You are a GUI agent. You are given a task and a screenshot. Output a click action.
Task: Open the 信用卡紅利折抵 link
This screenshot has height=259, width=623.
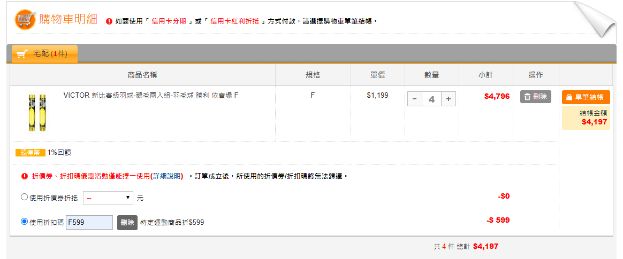234,21
